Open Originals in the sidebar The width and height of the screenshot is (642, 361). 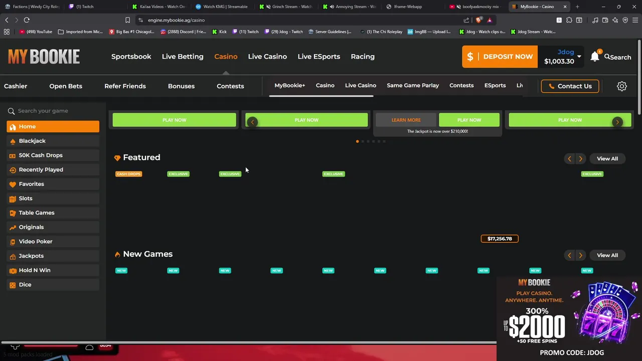pos(53,227)
